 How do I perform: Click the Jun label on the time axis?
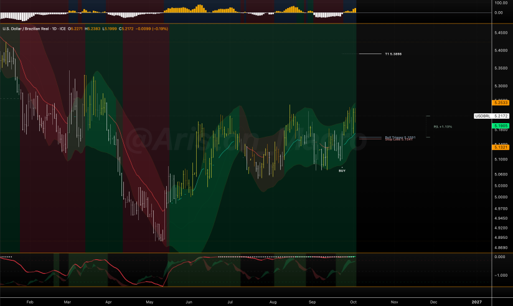[189, 302]
